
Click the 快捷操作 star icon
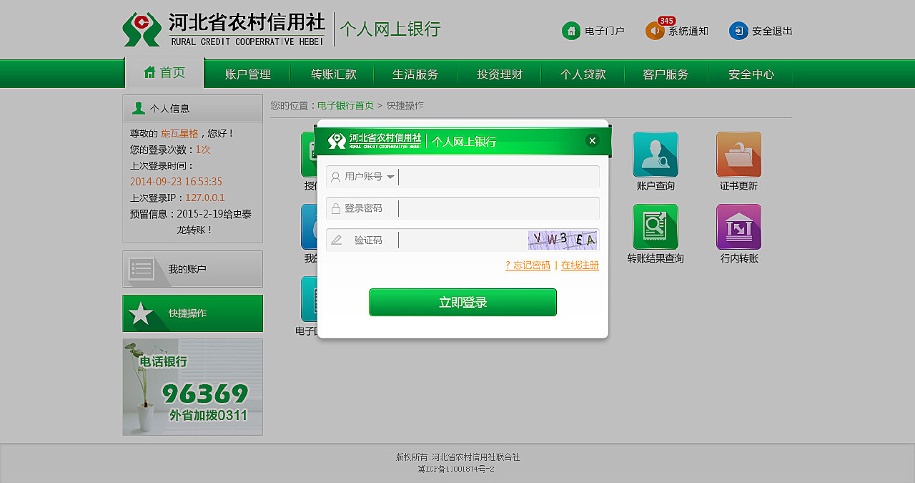point(141,313)
